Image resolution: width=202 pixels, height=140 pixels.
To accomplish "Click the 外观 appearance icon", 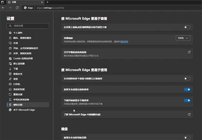I will (10, 43).
